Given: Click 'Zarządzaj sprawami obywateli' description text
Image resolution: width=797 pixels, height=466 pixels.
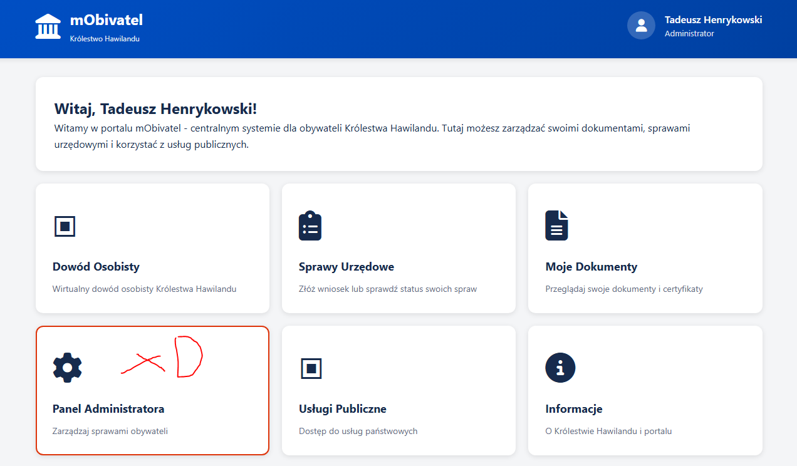Looking at the screenshot, I should coord(110,431).
